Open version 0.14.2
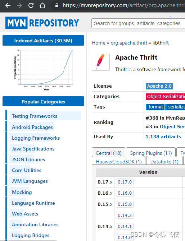Screen dimensions: 185x241 click(x=125, y=215)
